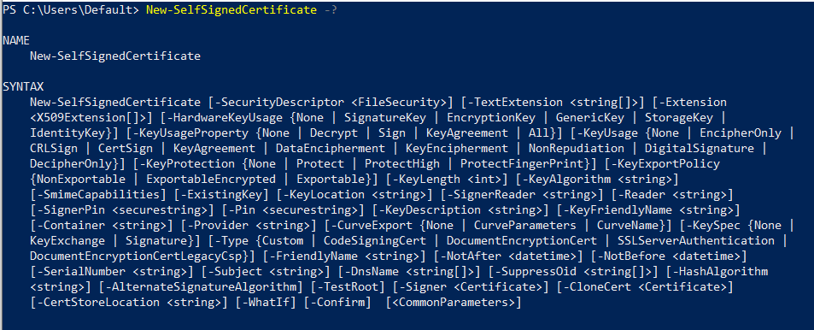
Task: Click the ProtectFingerPrint value
Action: [x=524, y=163]
